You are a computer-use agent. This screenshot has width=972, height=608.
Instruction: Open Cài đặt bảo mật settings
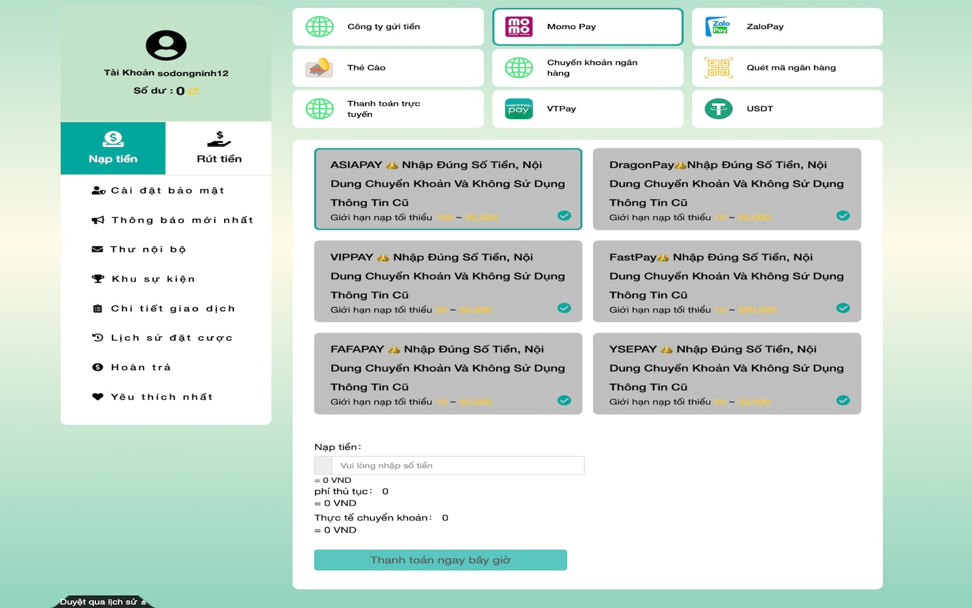[x=158, y=190]
